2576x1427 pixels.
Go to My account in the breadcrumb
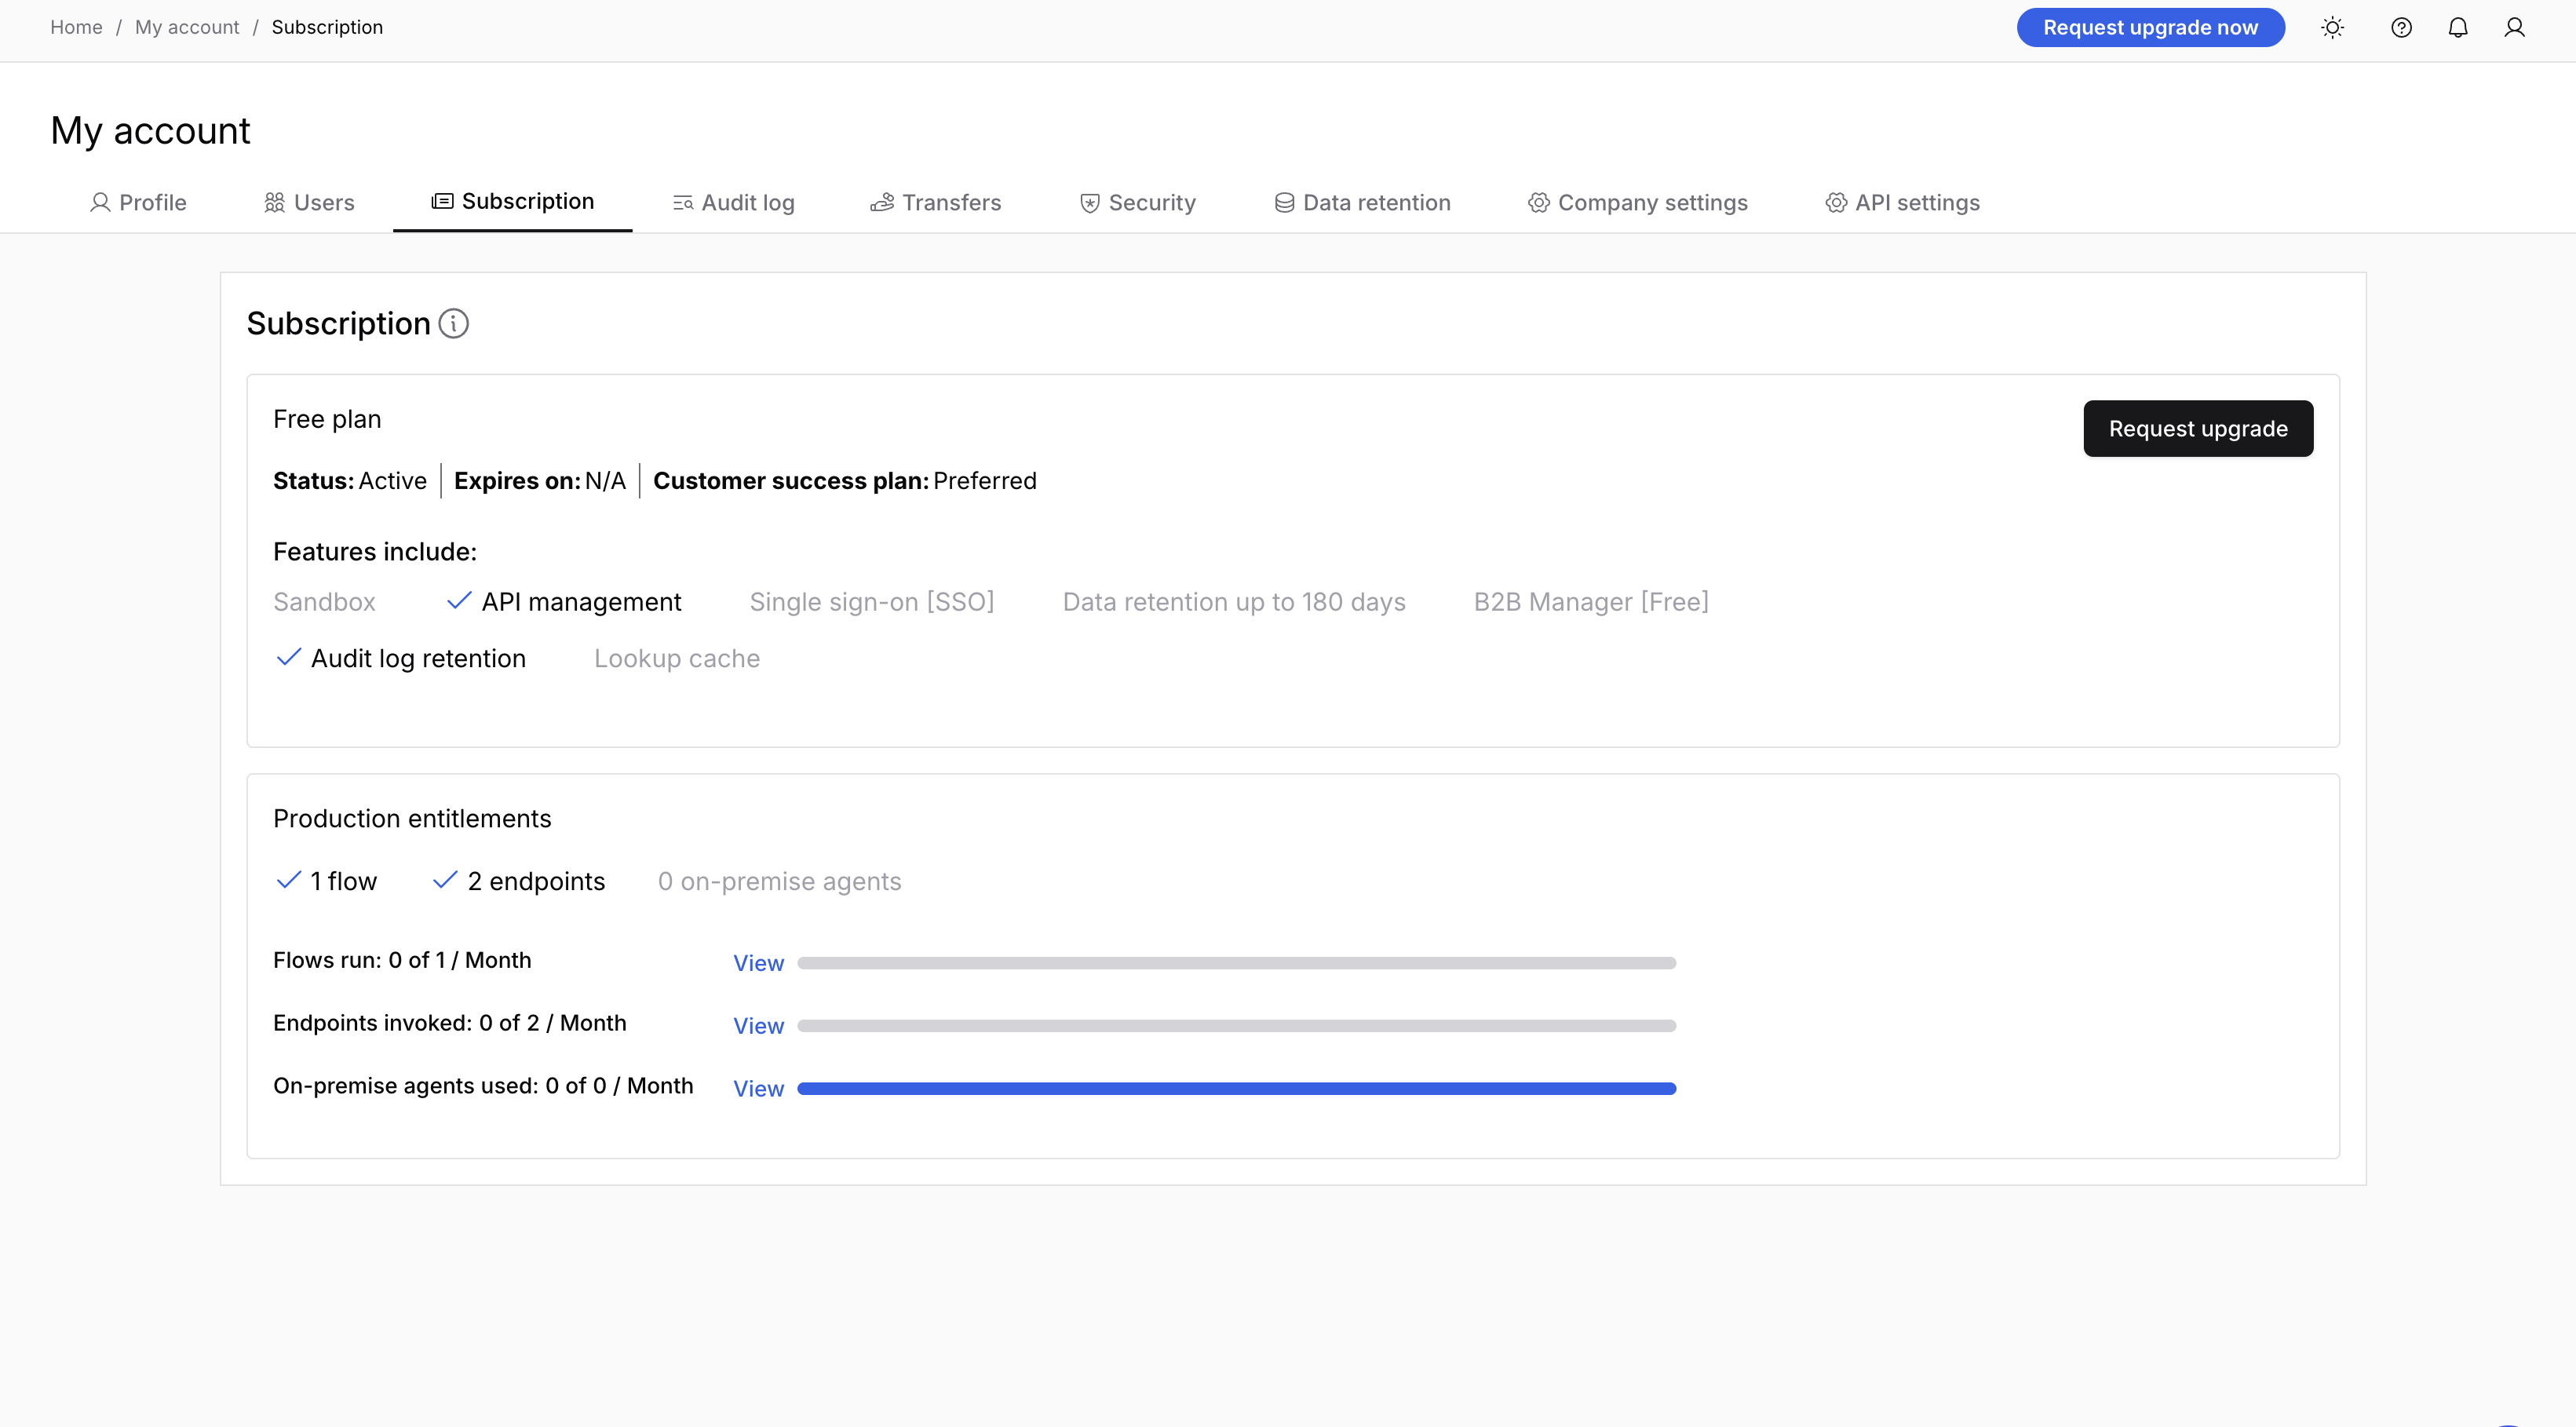187,27
